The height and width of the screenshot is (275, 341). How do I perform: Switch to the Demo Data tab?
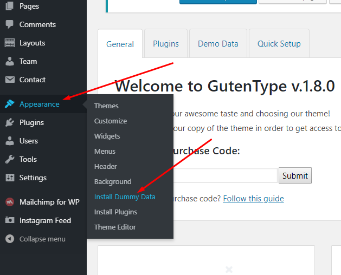[x=218, y=44]
